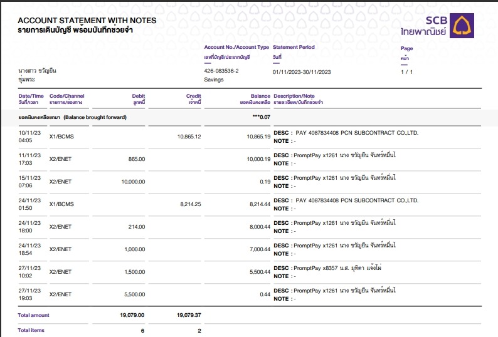Viewport: 498px width, 337px height.
Task: Click the SCB bank logo icon
Action: click(462, 24)
